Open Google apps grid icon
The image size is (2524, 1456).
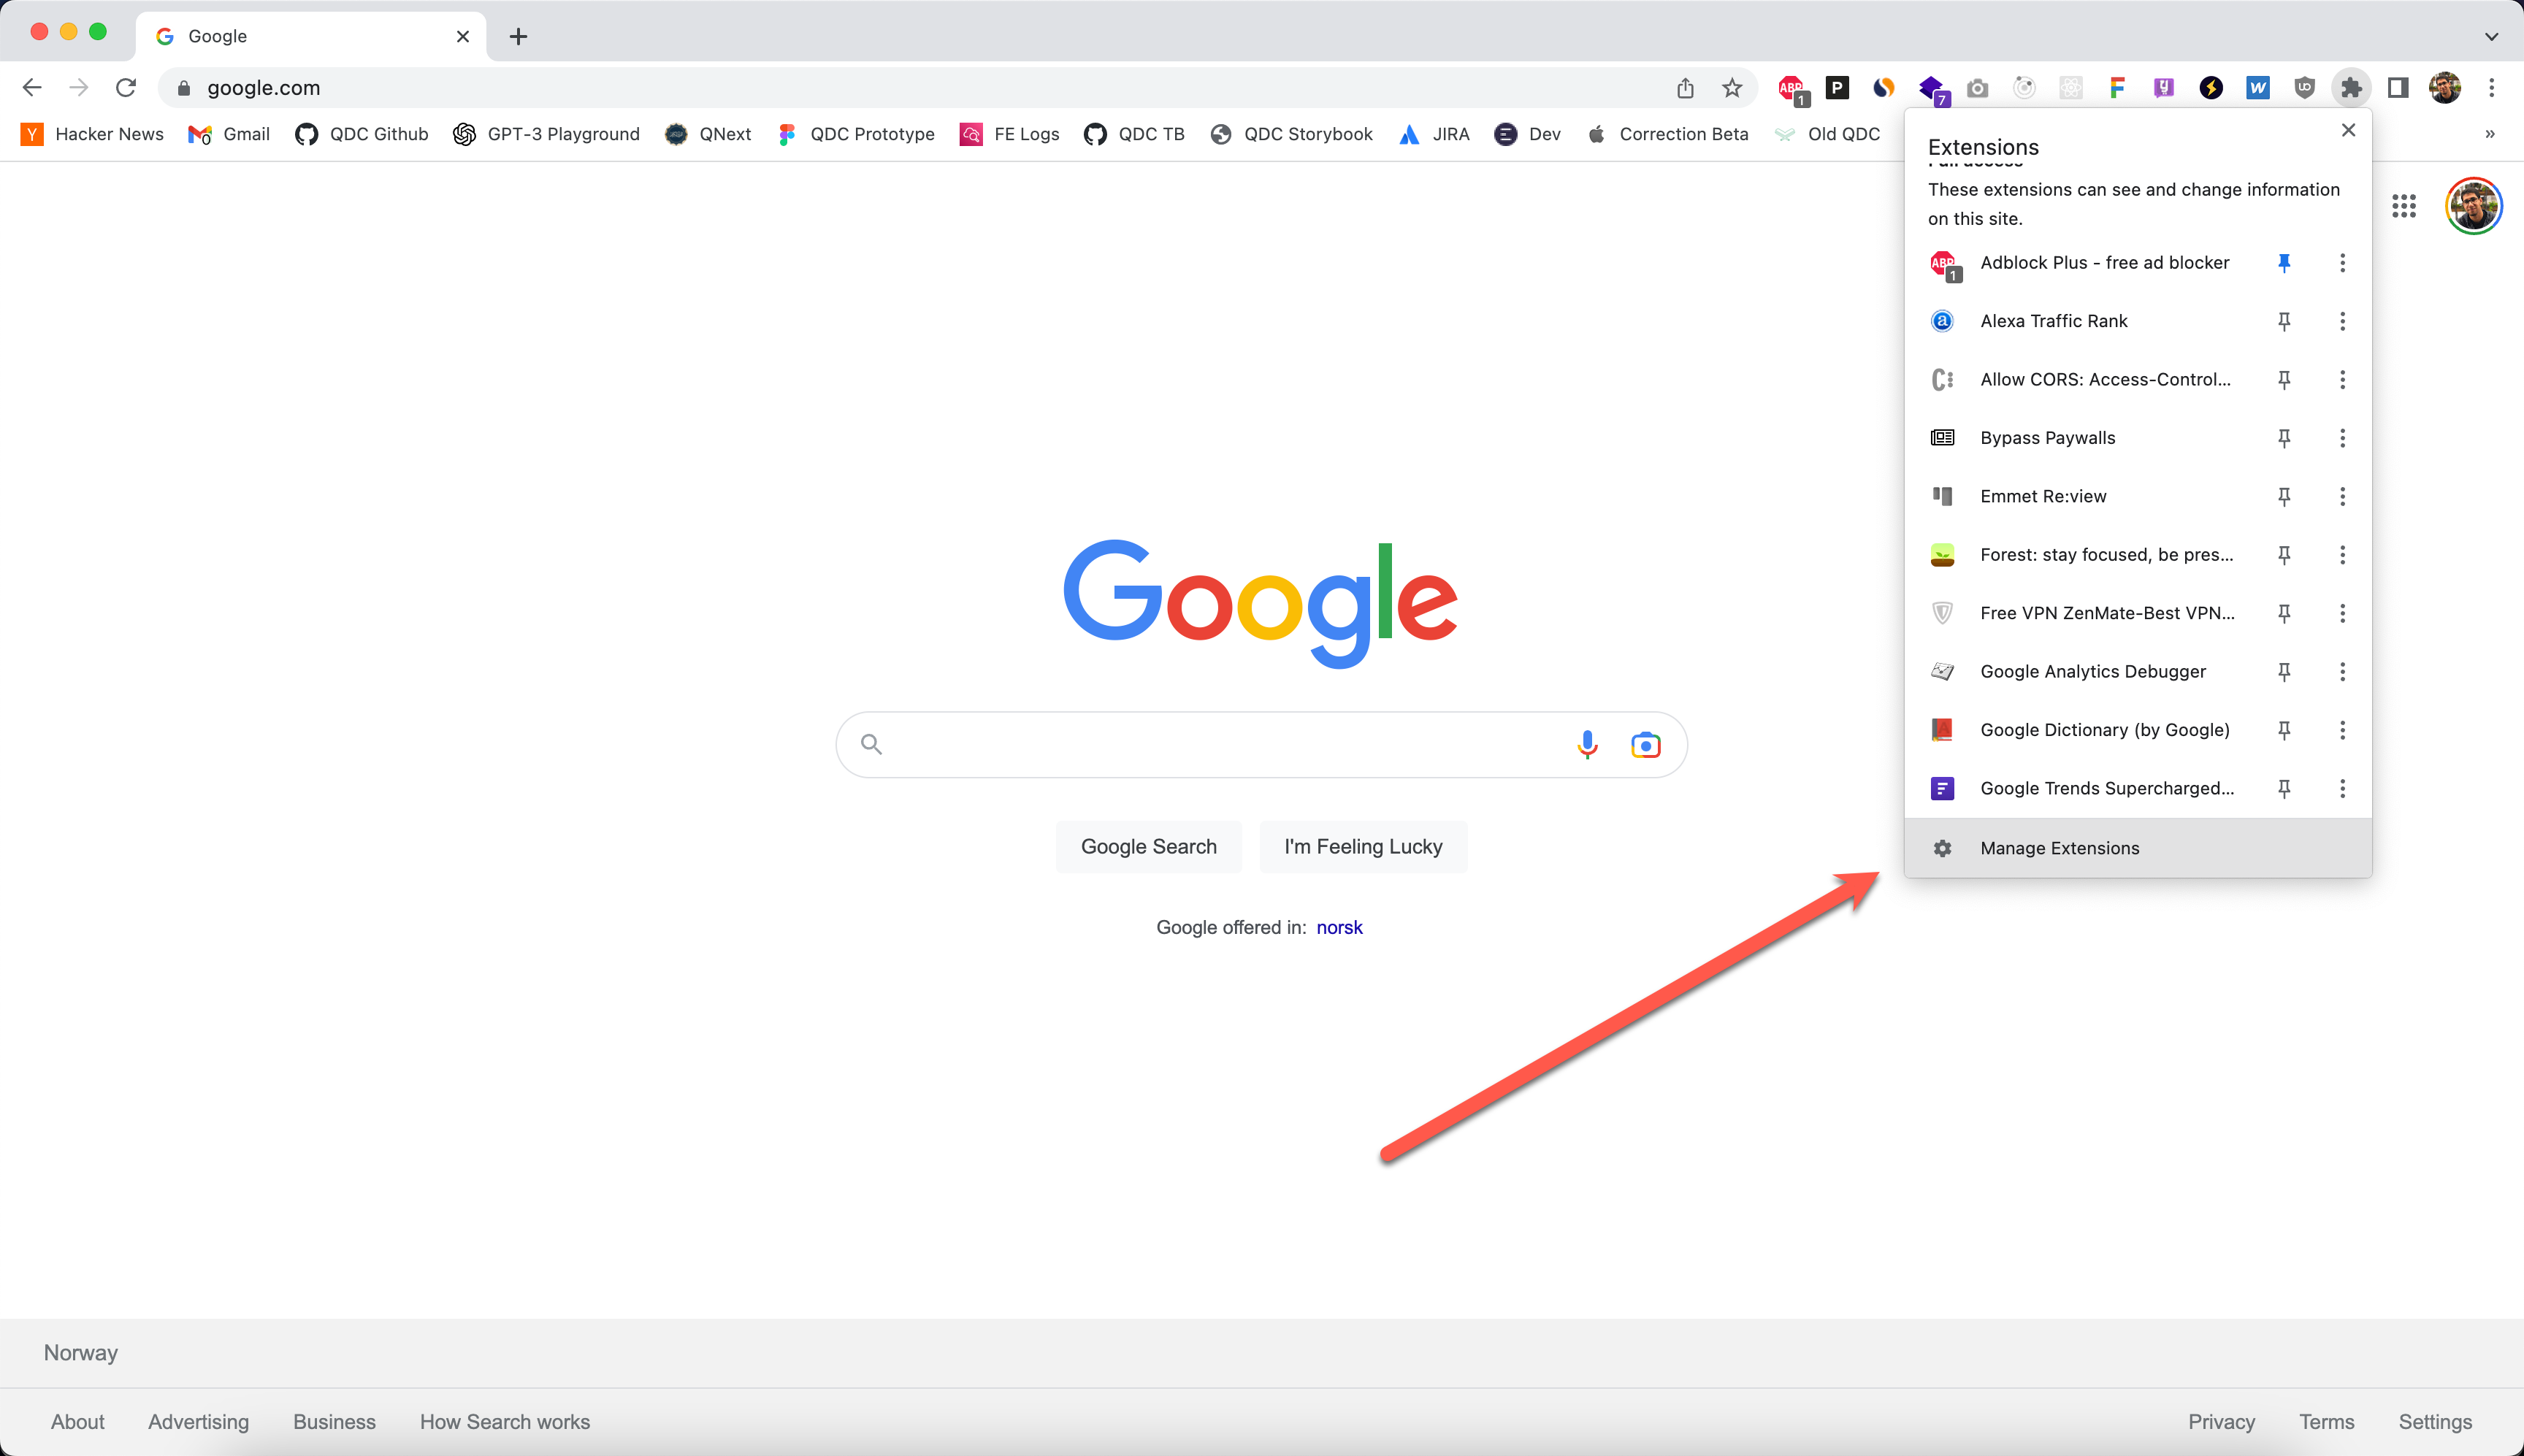pyautogui.click(x=2403, y=207)
